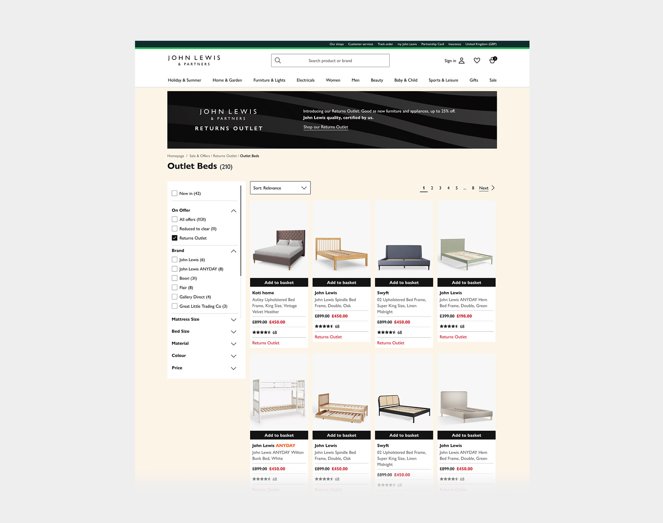Open the Holiday & Summer menu

(184, 80)
